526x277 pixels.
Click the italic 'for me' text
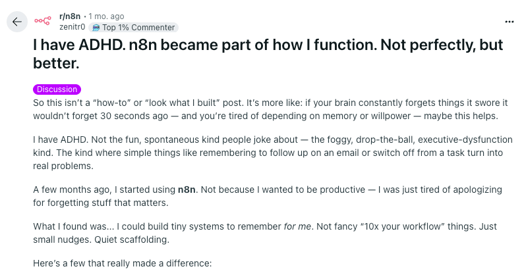(x=297, y=226)
